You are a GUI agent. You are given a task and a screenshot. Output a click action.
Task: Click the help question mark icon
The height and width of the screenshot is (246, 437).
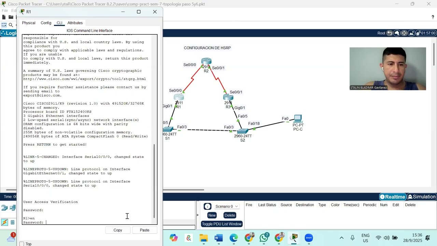pos(433,17)
